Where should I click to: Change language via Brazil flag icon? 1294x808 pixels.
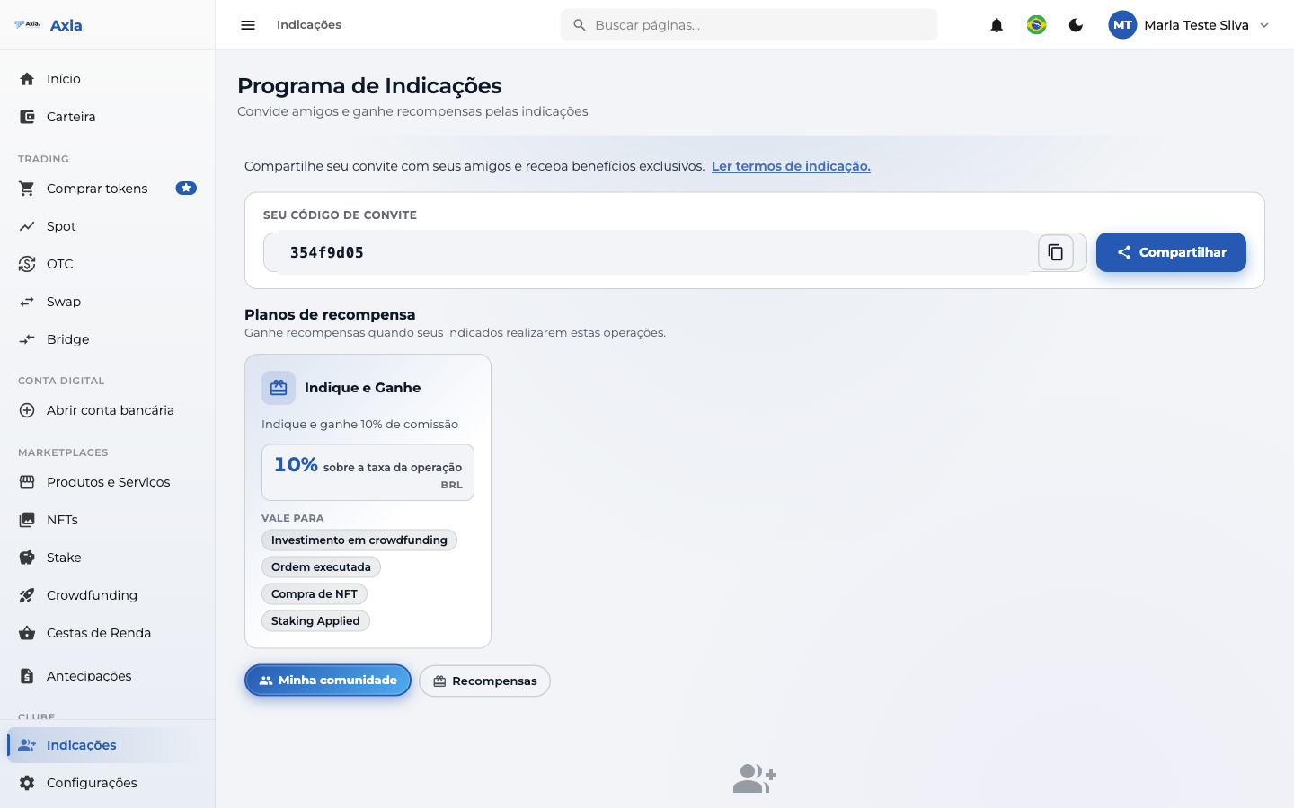[x=1036, y=25]
